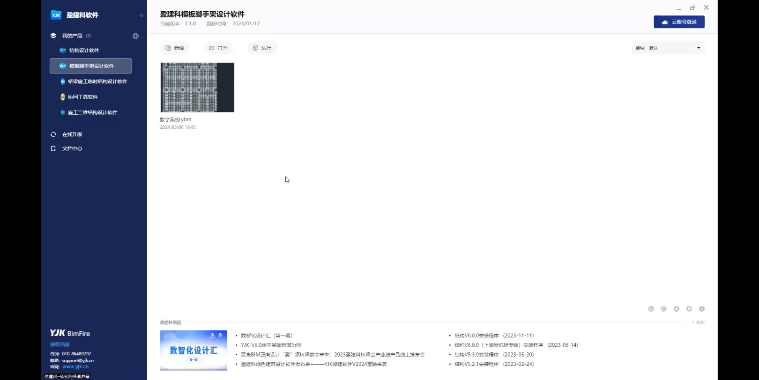Choose 协同工具软件 in sidebar
The width and height of the screenshot is (759, 380).
pos(83,97)
